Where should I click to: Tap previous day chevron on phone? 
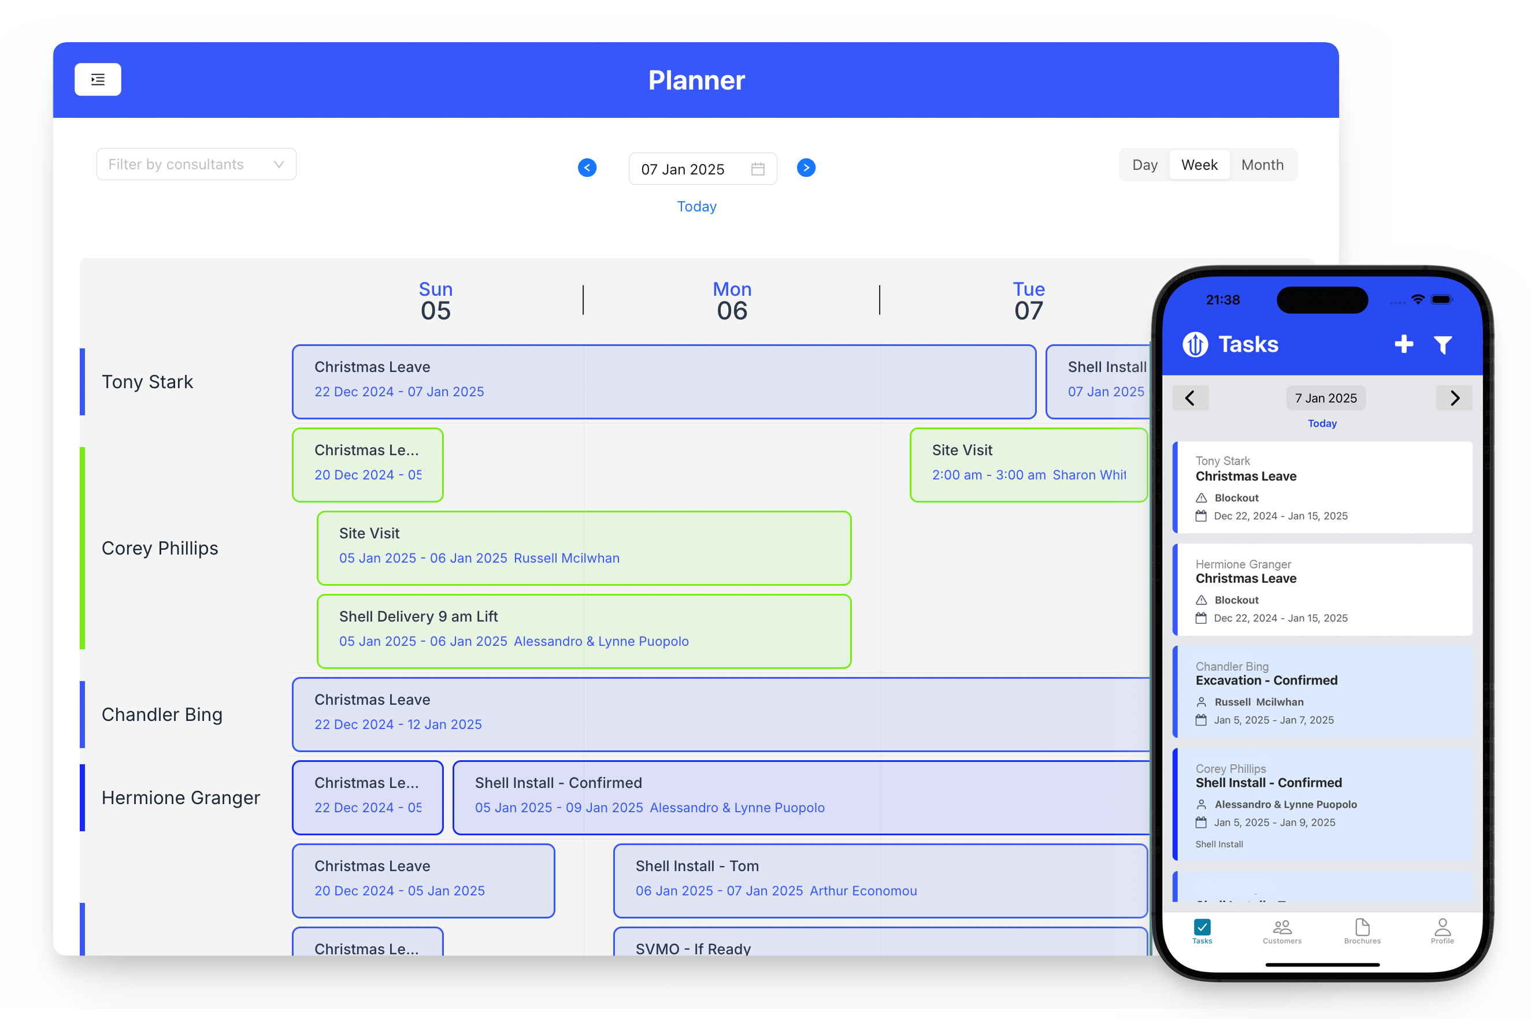tap(1189, 397)
